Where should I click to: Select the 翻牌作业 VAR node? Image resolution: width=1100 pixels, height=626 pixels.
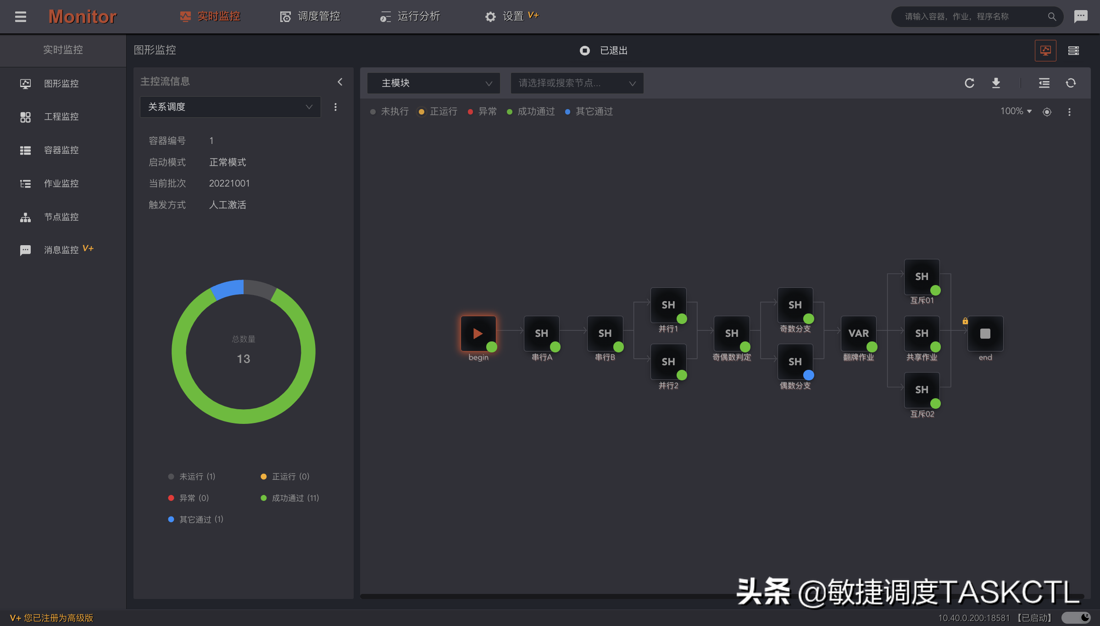coord(858,334)
